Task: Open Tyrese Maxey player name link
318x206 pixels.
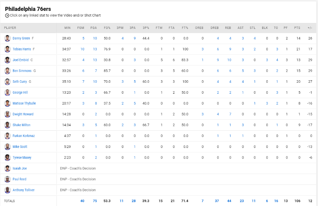Action: pos(22,157)
